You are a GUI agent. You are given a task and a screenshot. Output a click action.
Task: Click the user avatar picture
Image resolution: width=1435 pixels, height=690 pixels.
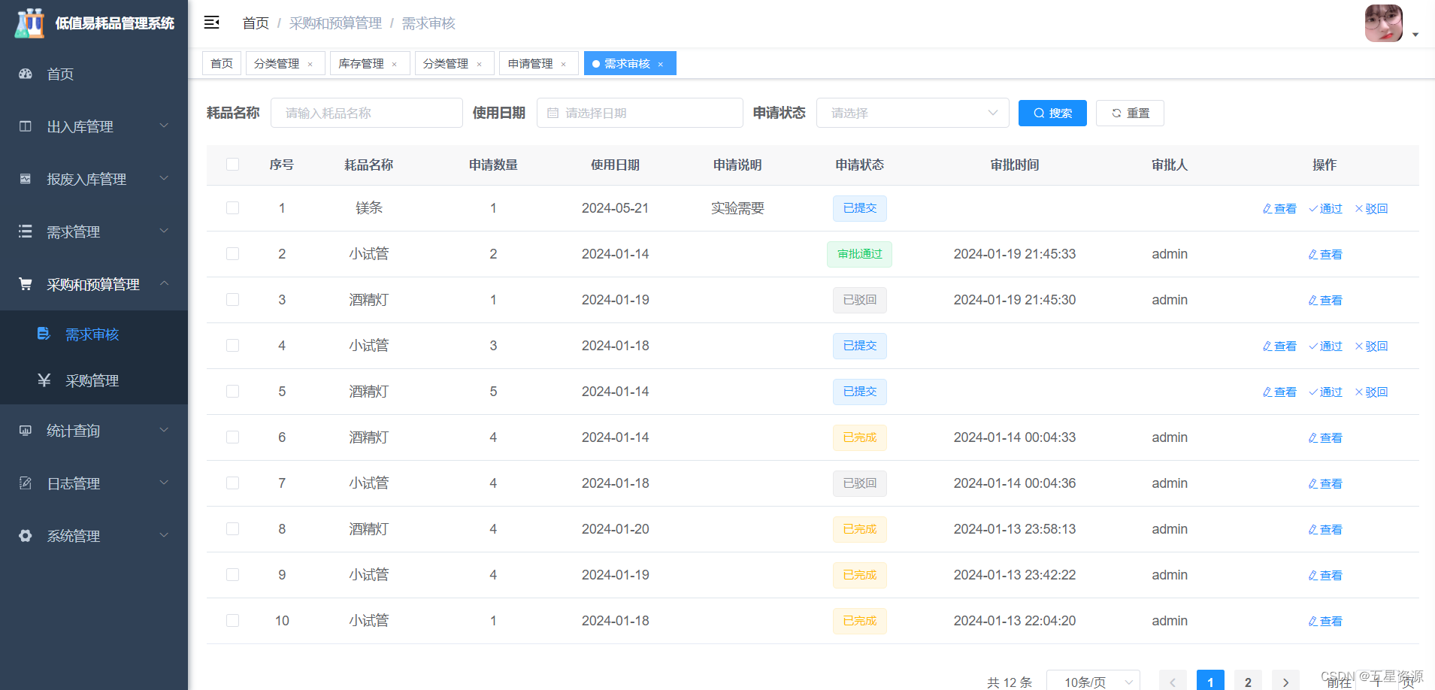tap(1384, 23)
